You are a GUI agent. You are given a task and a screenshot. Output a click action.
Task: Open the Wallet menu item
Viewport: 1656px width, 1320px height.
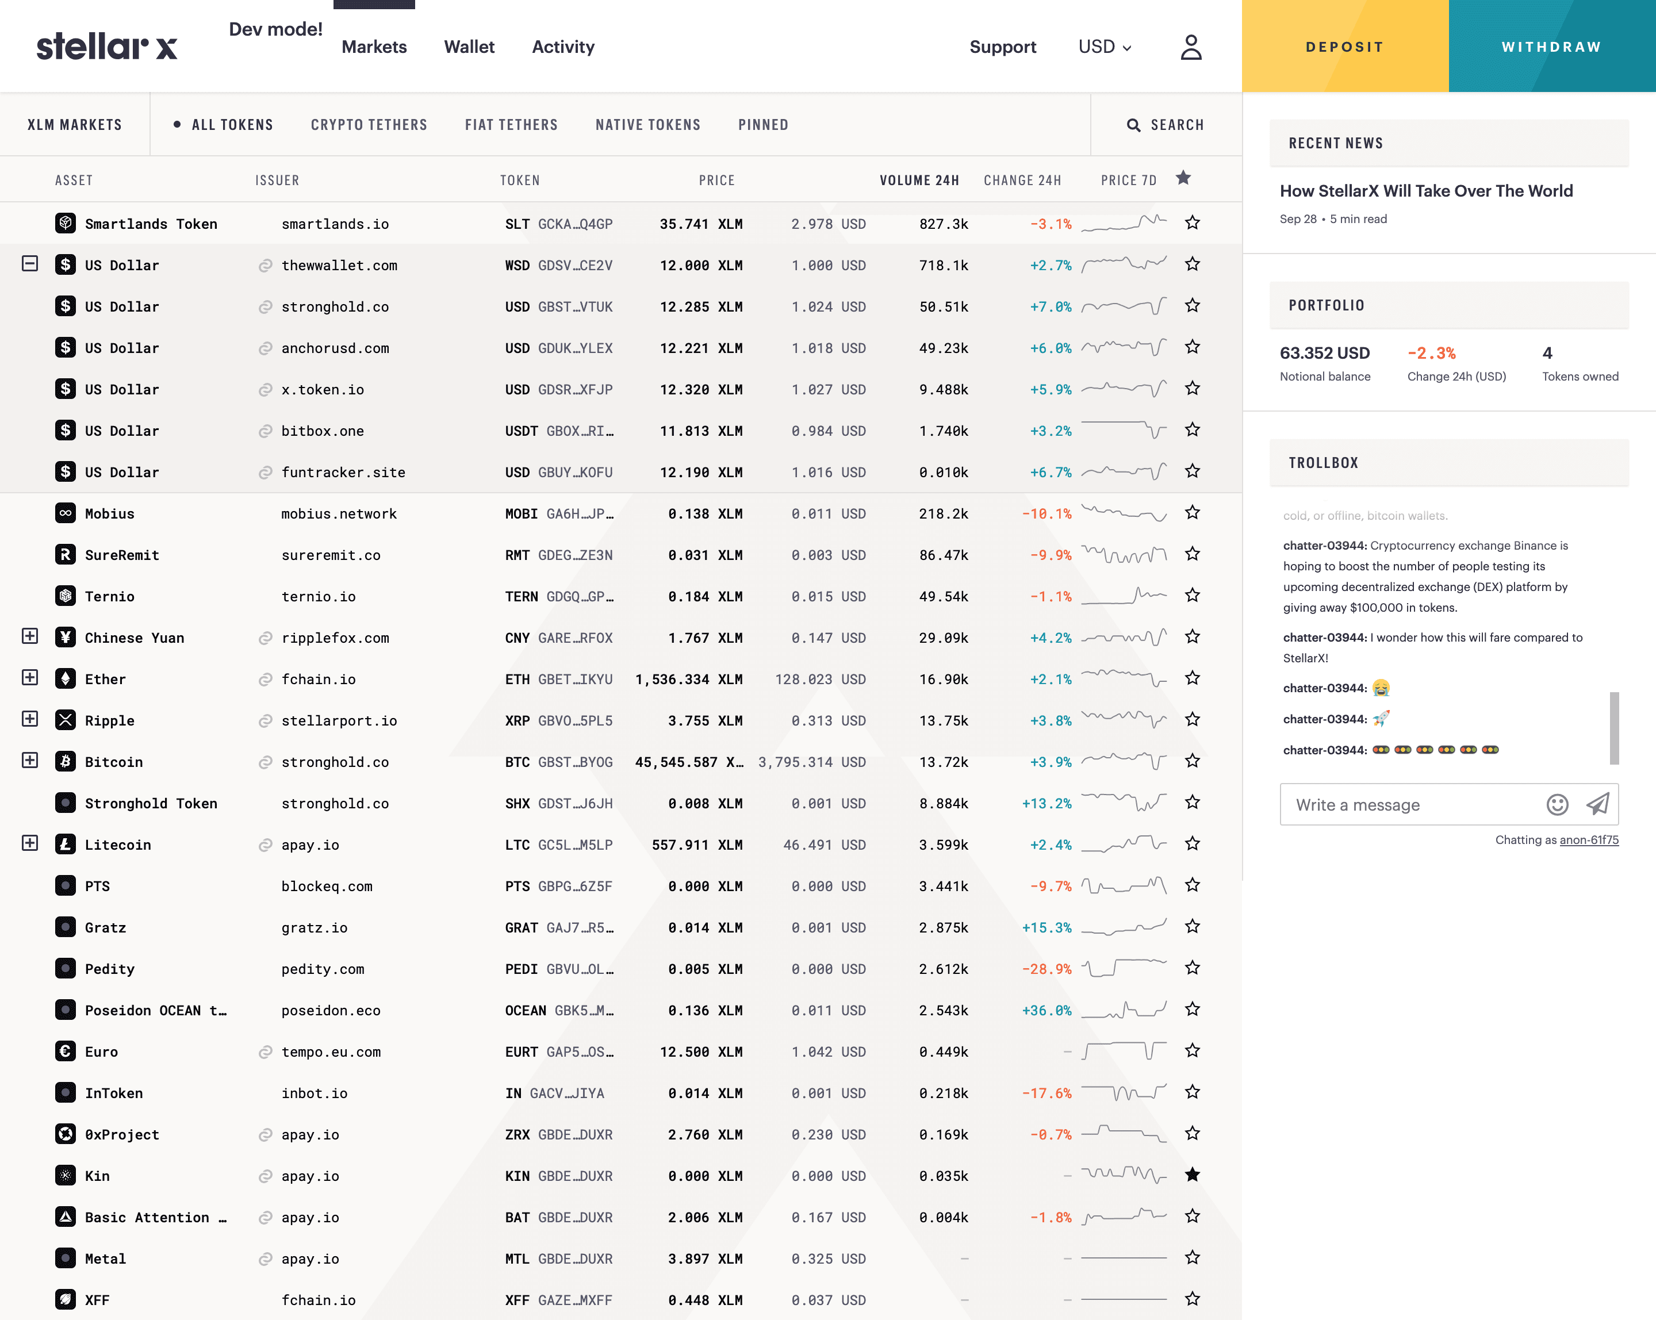[469, 47]
